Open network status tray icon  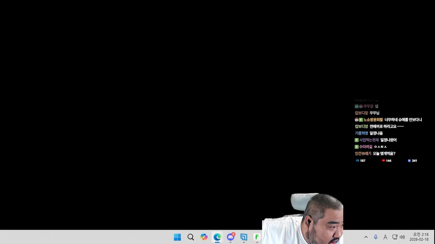(x=395, y=237)
